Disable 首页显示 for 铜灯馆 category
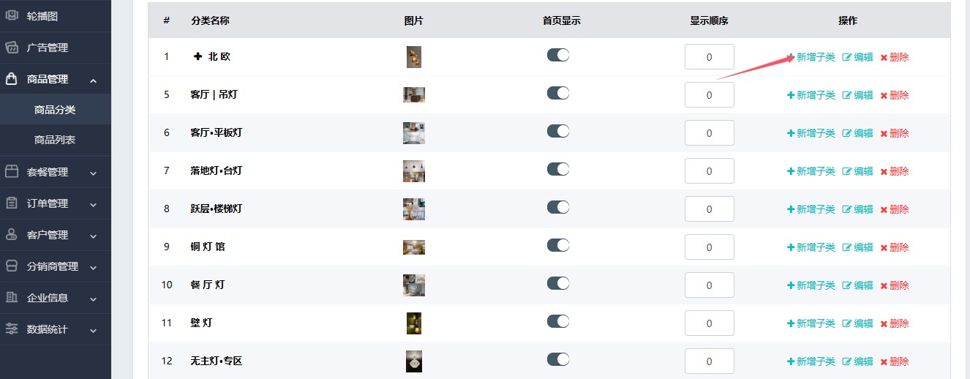The width and height of the screenshot is (970, 379). point(558,245)
